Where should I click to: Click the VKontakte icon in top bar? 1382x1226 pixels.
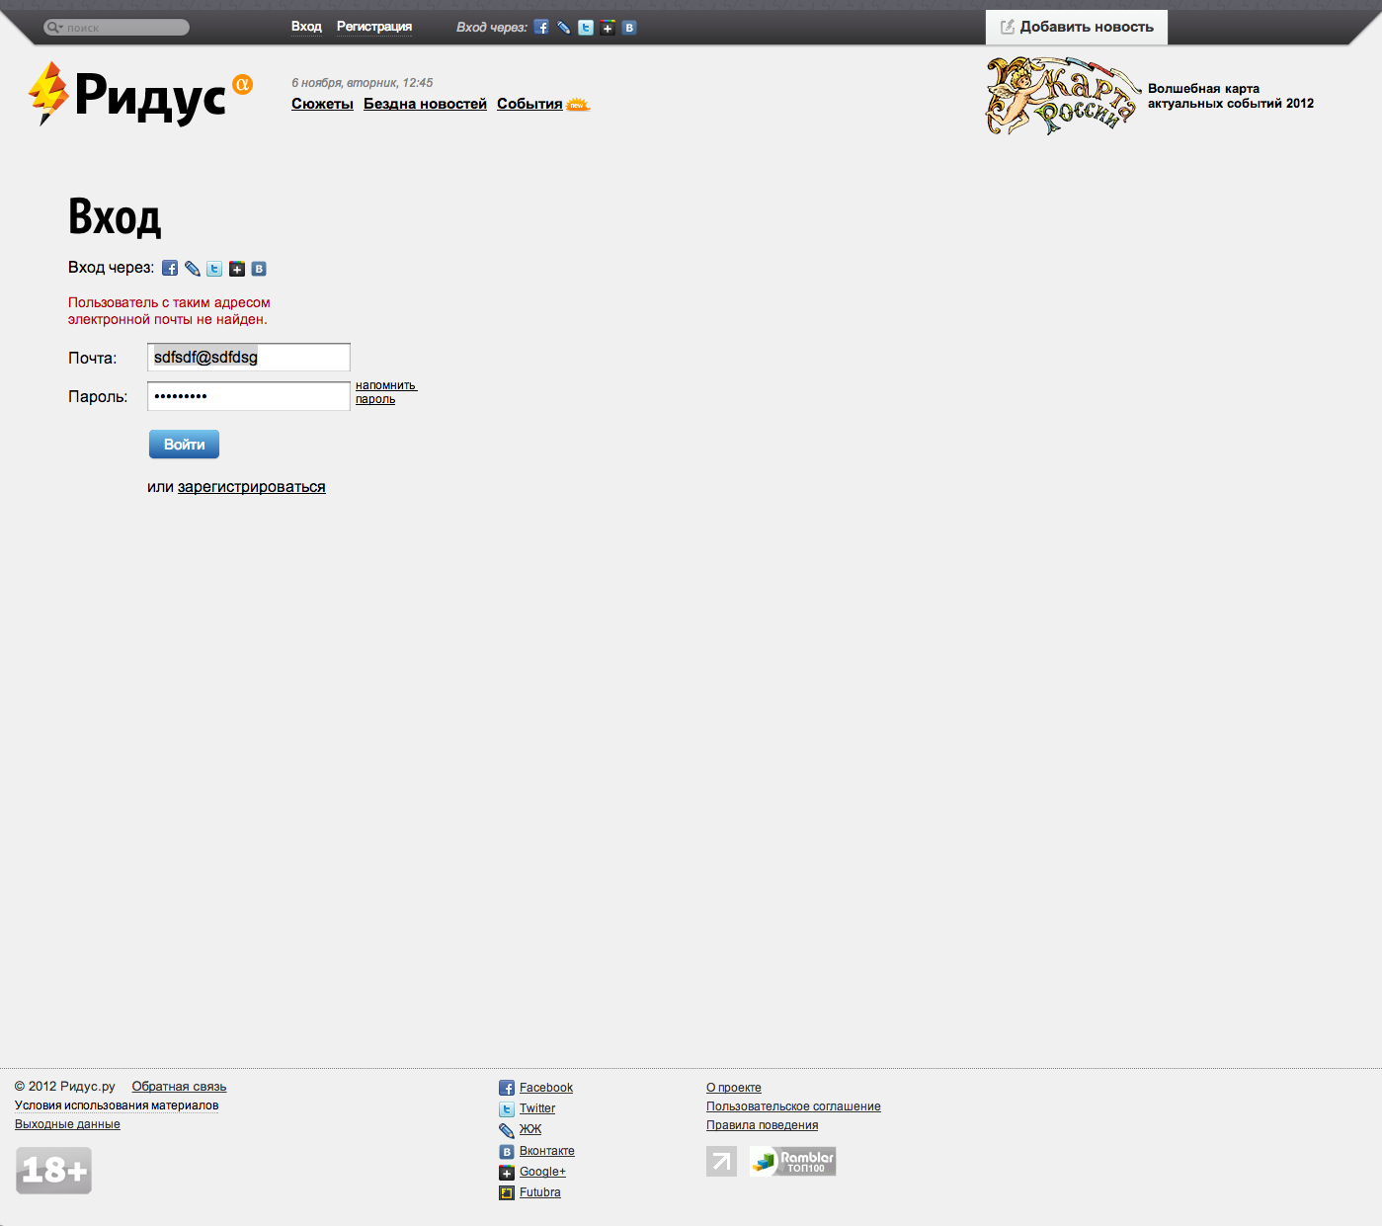[629, 28]
